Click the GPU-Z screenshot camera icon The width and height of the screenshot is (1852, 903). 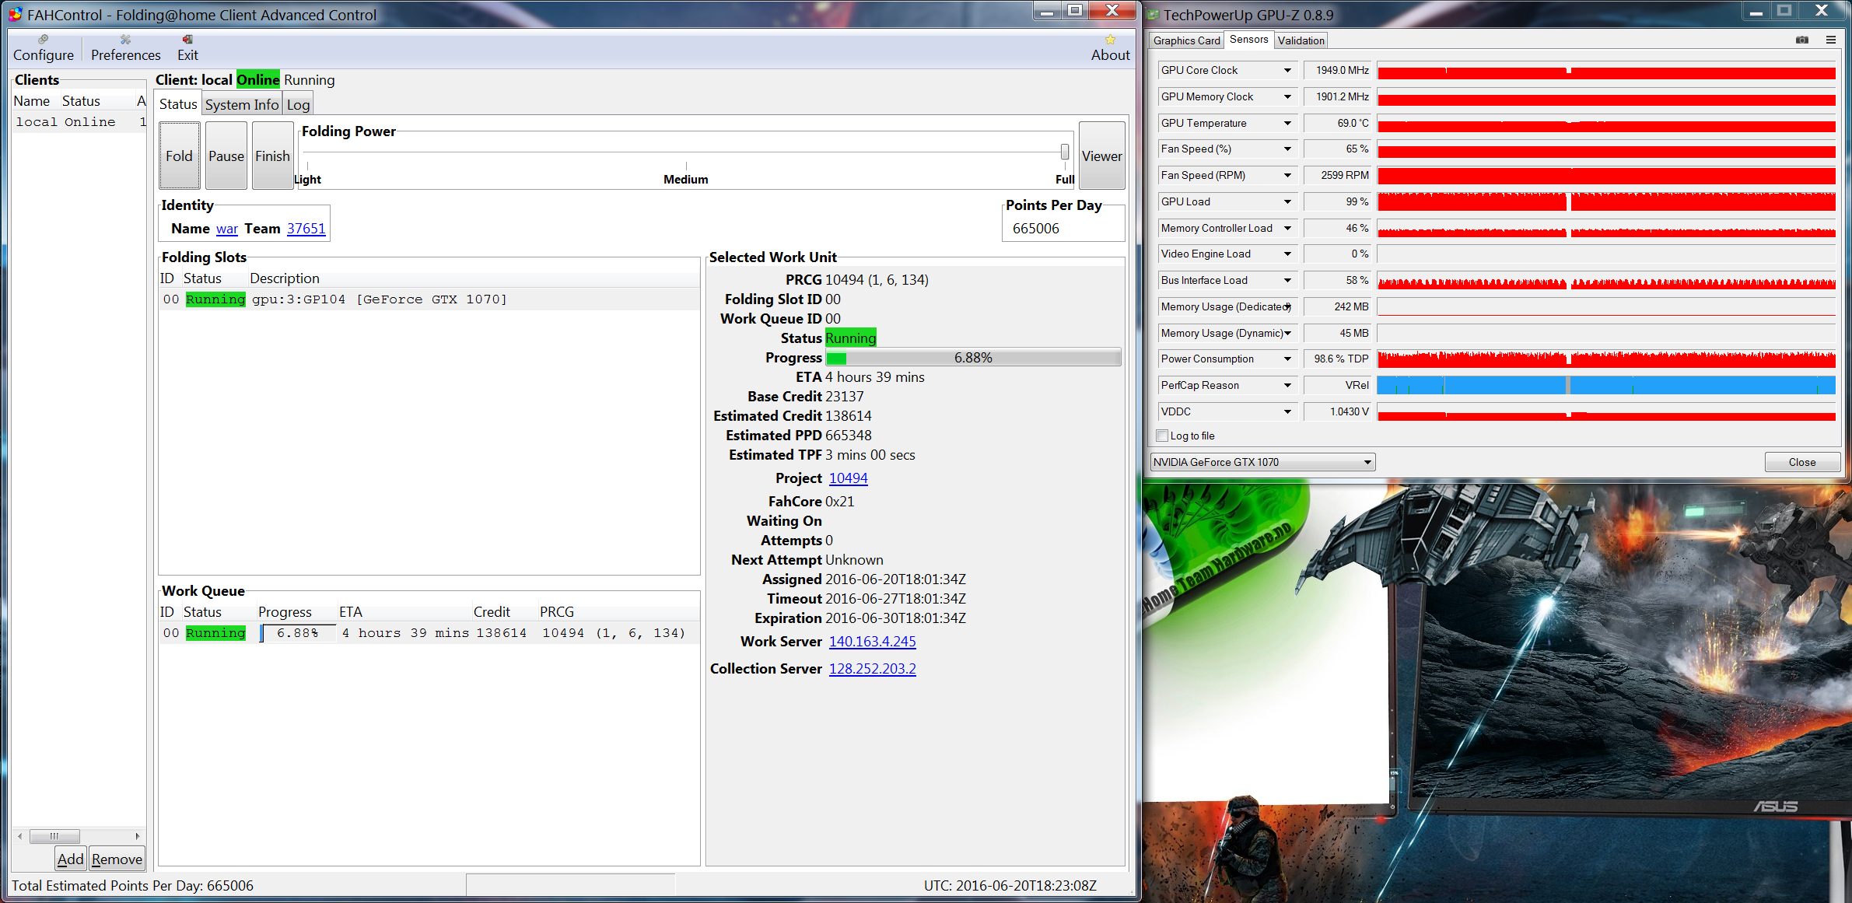pos(1802,40)
